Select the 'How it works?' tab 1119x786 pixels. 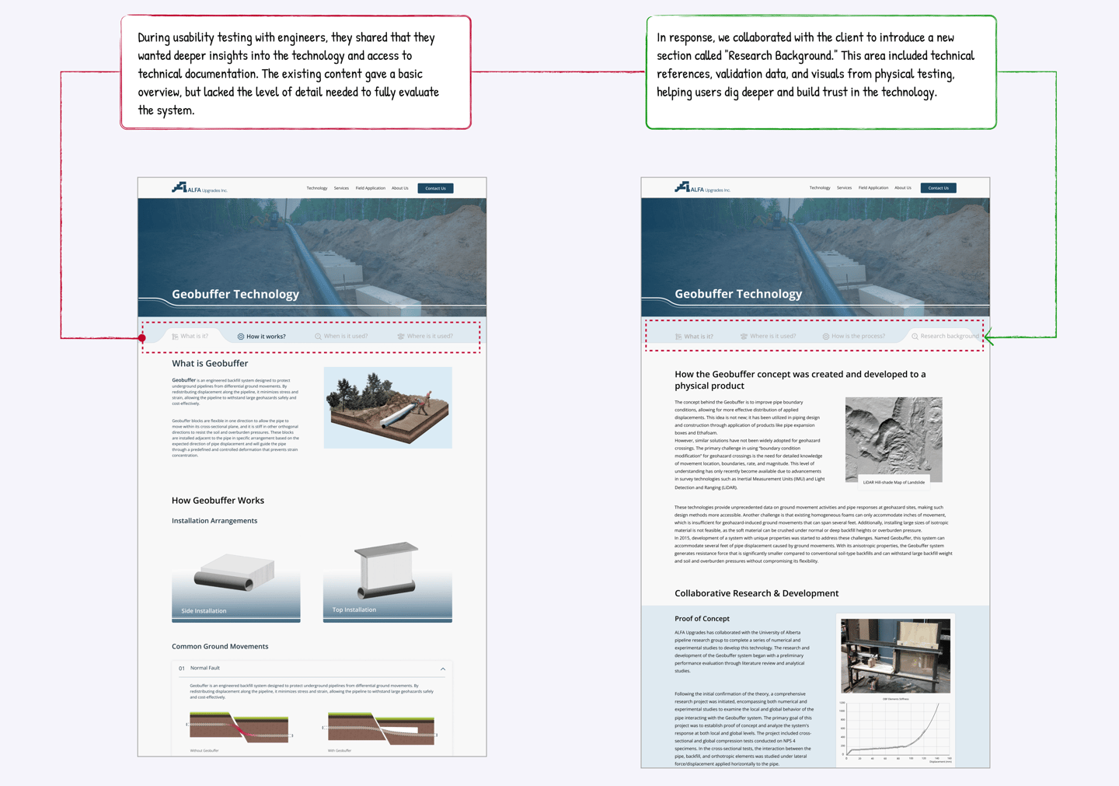pyautogui.click(x=262, y=337)
